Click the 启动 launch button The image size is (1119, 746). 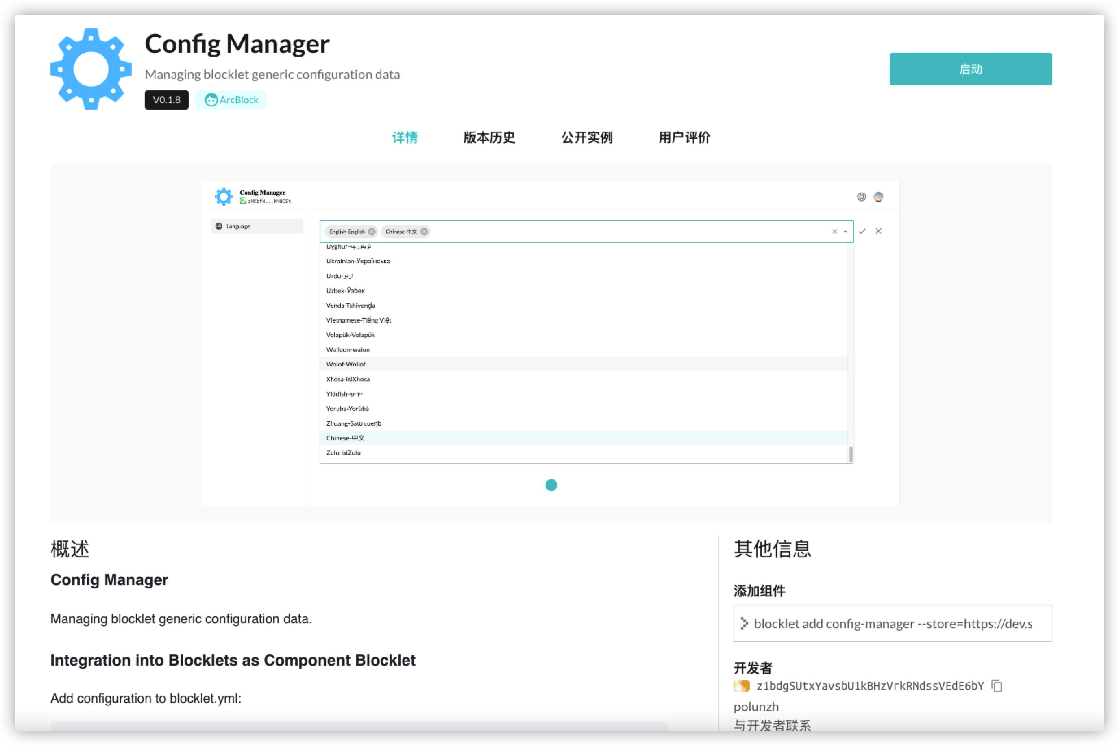[x=970, y=69]
